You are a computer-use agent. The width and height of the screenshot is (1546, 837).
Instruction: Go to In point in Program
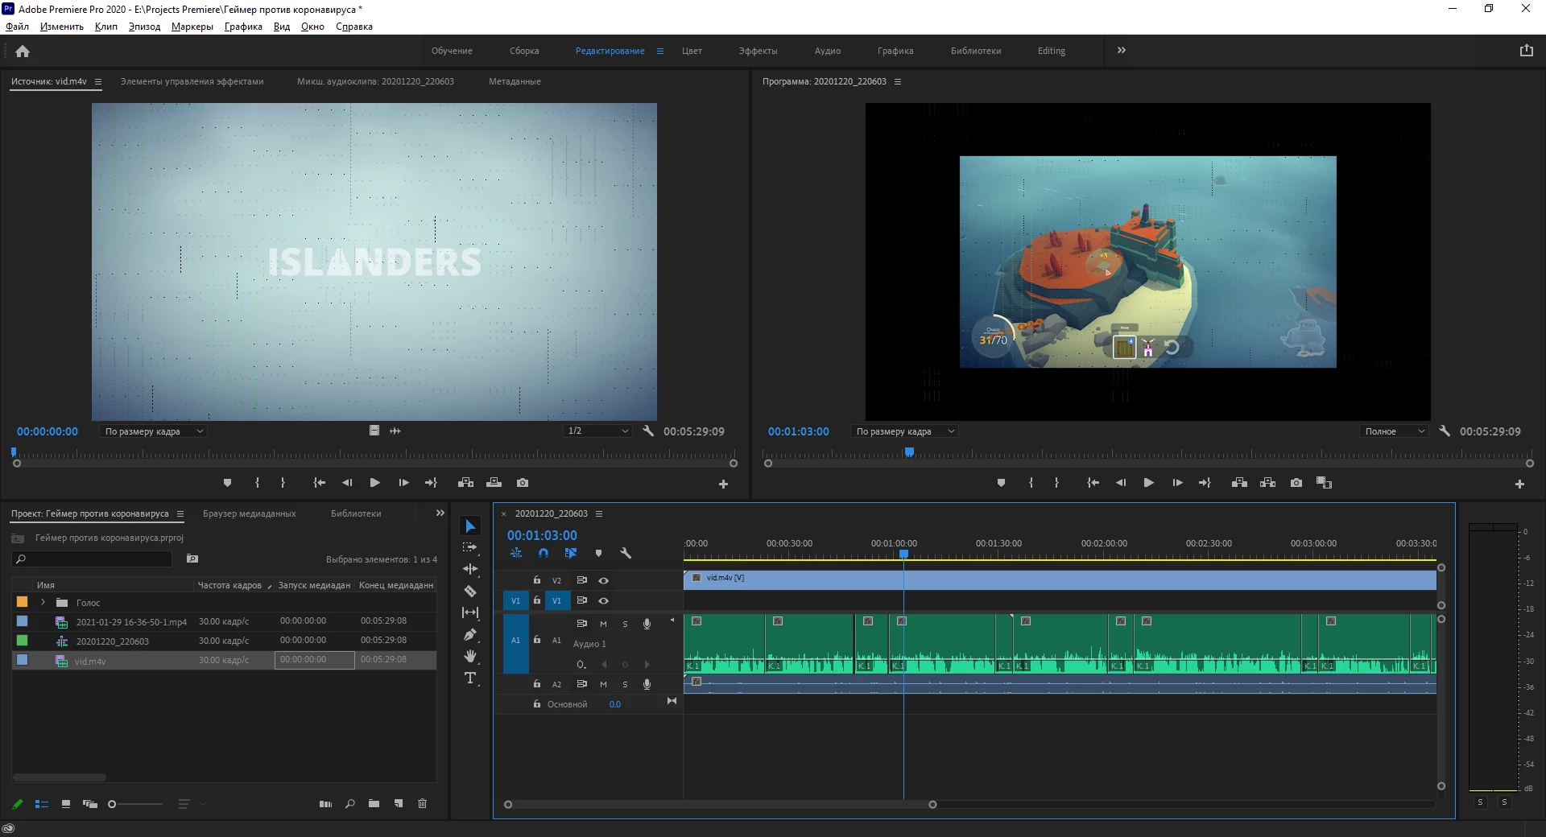[x=1093, y=483]
